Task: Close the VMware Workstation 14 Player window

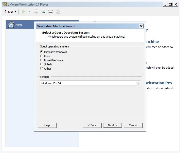Action: [176, 5]
